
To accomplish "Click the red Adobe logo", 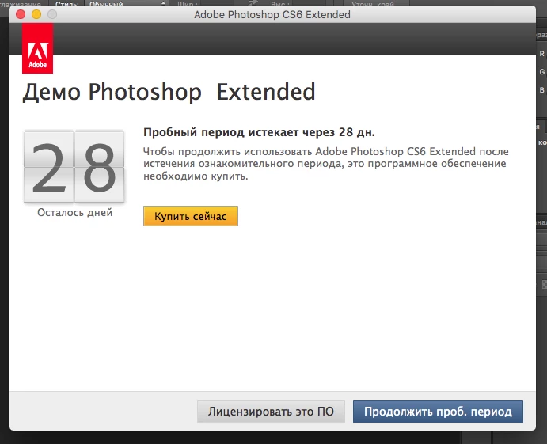I will pyautogui.click(x=38, y=48).
